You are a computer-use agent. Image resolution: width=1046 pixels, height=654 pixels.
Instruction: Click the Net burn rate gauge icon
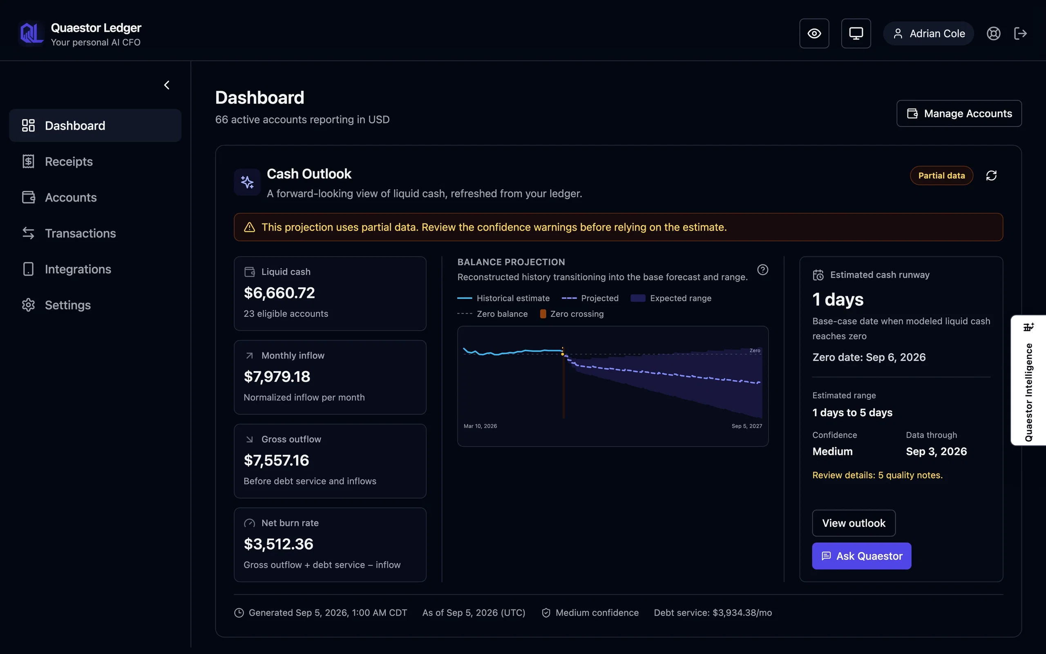click(249, 523)
